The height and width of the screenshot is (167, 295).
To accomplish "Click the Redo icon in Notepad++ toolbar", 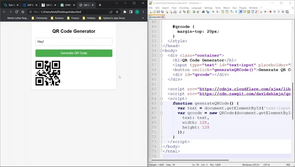I will point(198,12).
